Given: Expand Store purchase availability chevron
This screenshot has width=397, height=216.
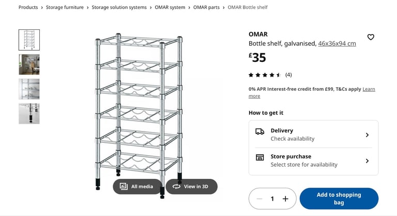Looking at the screenshot, I should point(367,161).
